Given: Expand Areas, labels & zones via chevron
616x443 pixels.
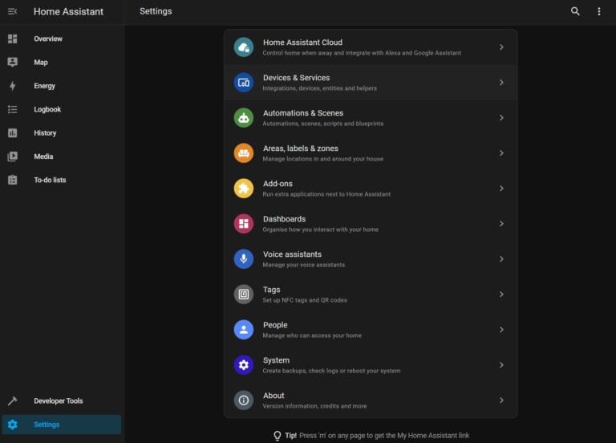Looking at the screenshot, I should tap(501, 153).
